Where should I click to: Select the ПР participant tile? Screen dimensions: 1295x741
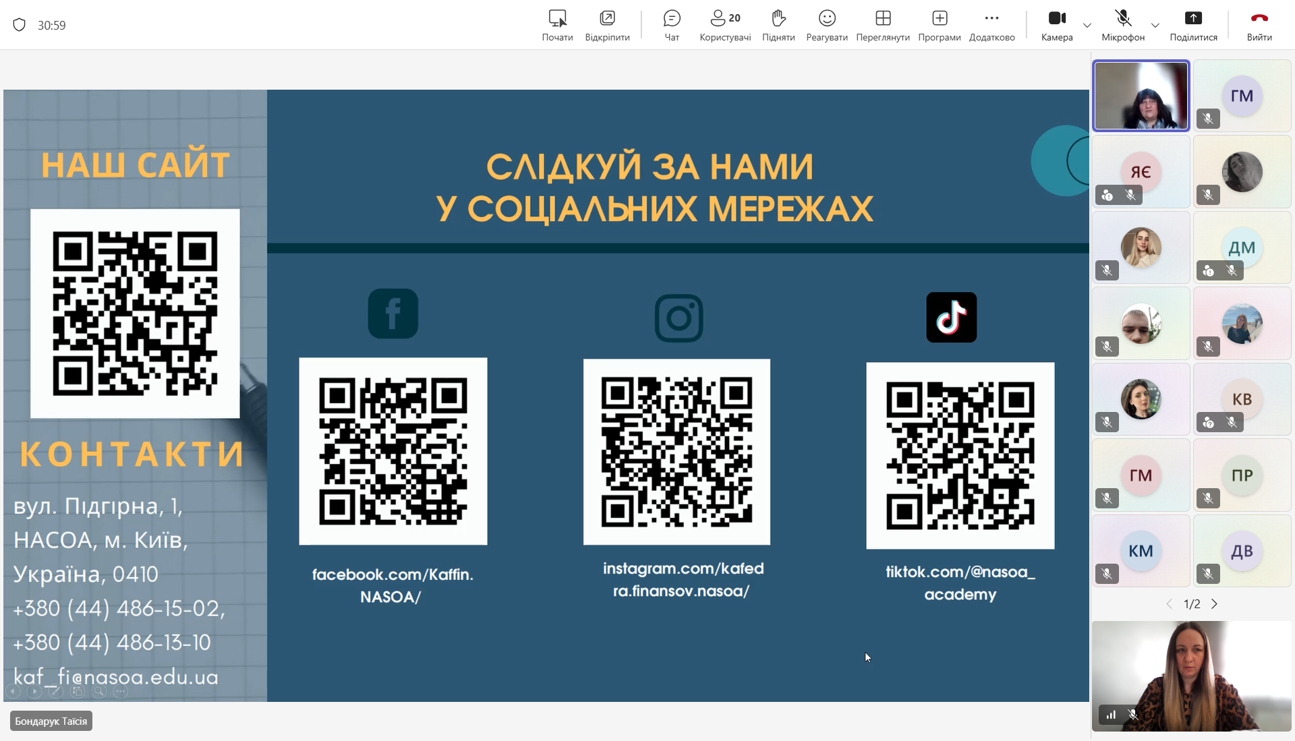[1242, 475]
